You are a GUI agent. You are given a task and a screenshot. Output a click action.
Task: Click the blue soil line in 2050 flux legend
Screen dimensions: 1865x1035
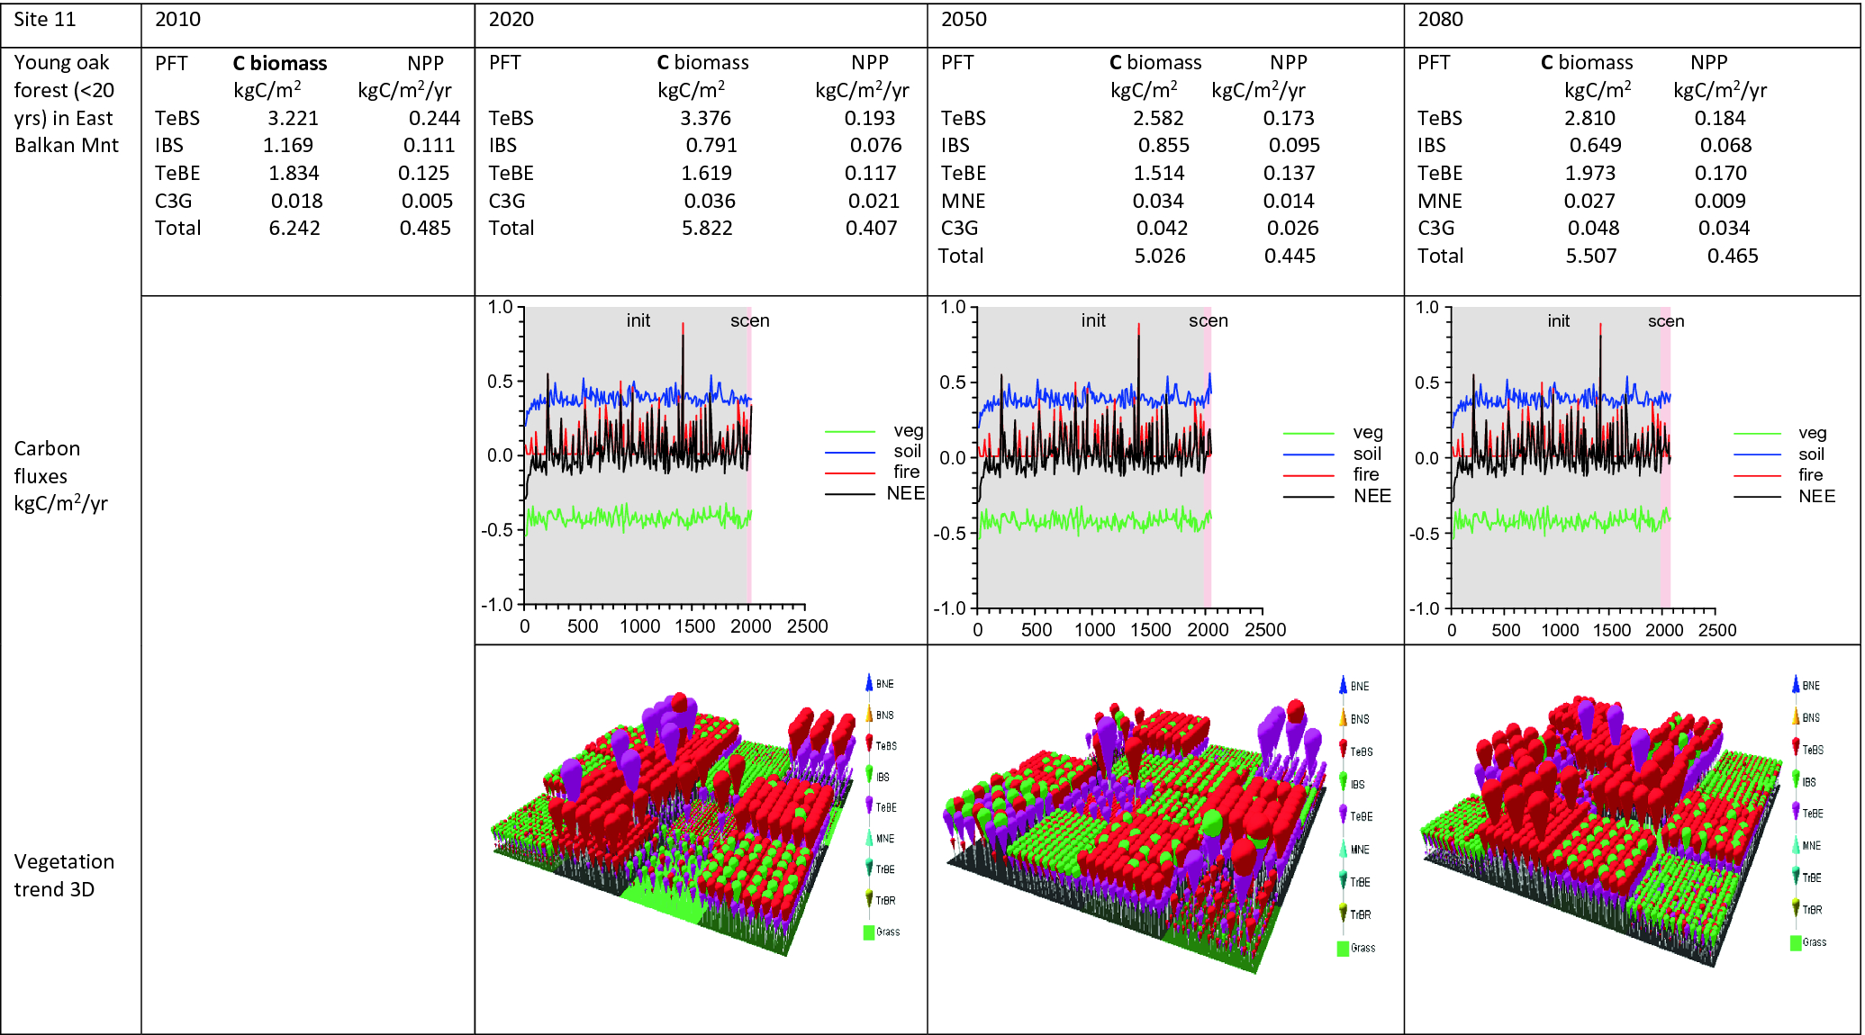click(1308, 455)
